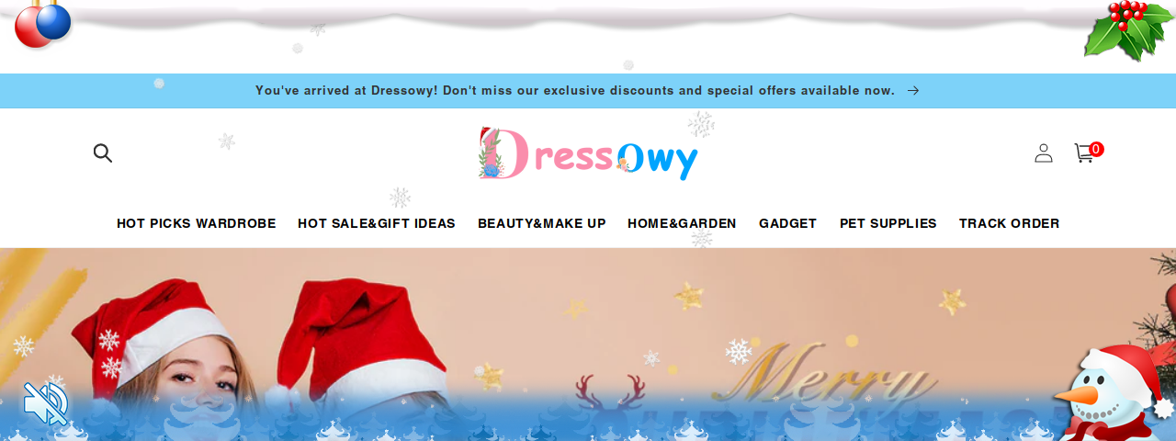Open HOME&GARDEN menu item
This screenshot has height=441, width=1176.
click(x=682, y=223)
